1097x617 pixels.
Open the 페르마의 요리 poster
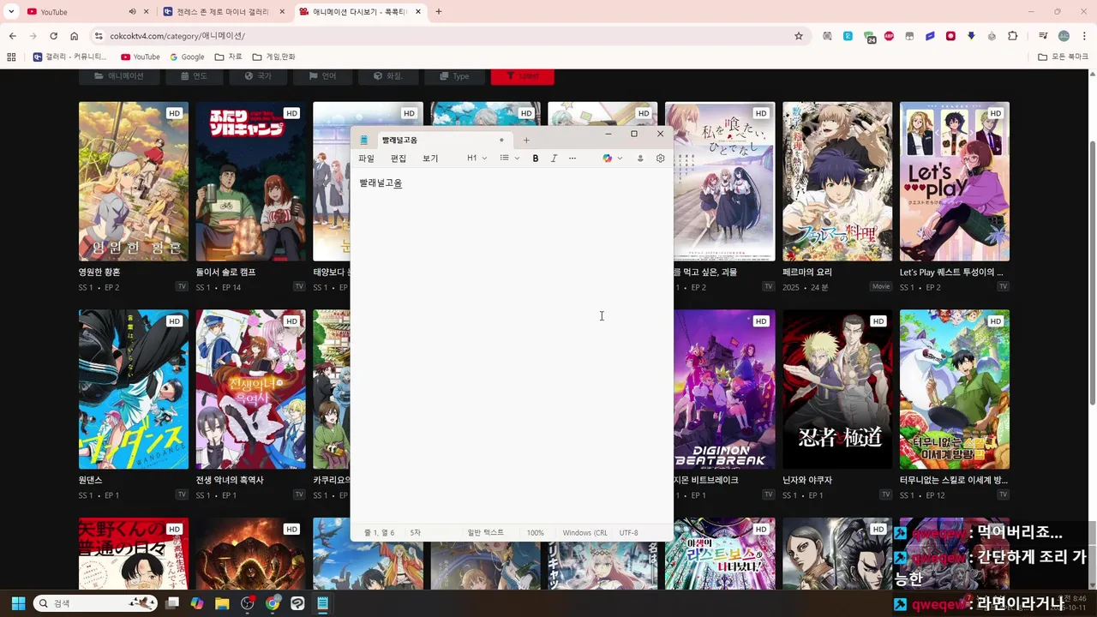[x=837, y=182]
